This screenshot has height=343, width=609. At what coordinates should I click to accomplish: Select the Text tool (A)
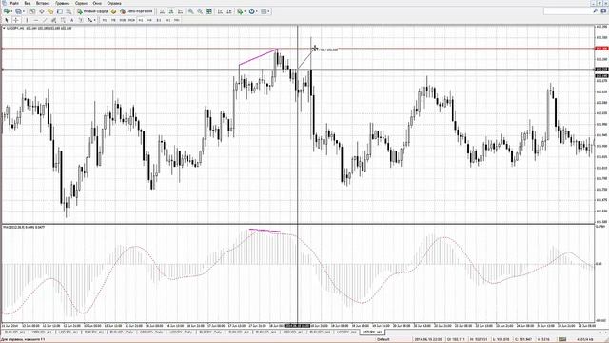[71, 20]
